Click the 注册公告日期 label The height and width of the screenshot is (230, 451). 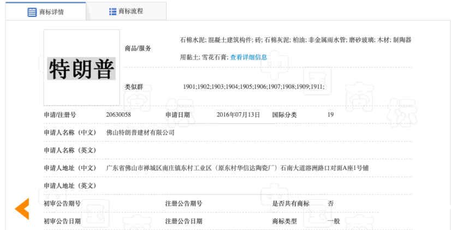[x=183, y=221]
